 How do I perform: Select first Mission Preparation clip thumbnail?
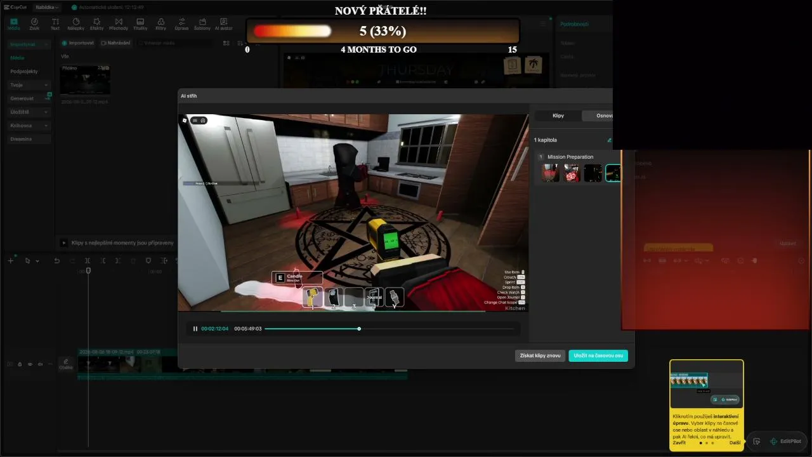551,173
